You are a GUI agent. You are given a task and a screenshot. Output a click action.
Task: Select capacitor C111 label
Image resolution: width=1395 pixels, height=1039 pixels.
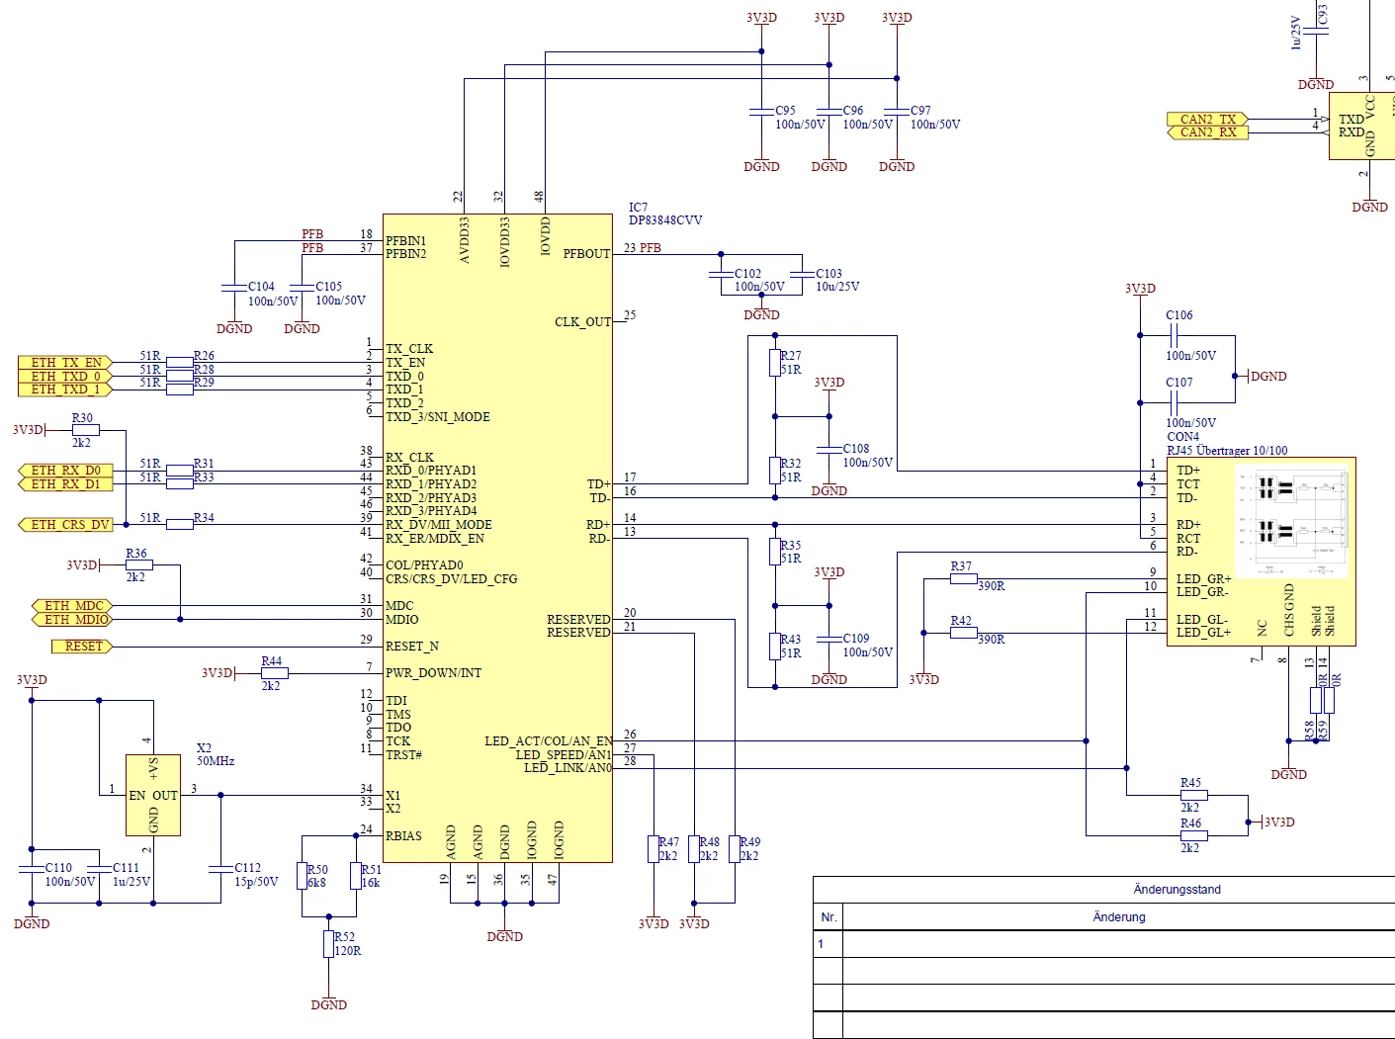[x=126, y=868]
